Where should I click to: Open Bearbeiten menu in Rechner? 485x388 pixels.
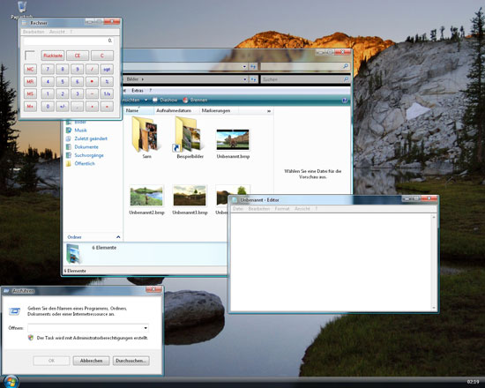pyautogui.click(x=34, y=32)
